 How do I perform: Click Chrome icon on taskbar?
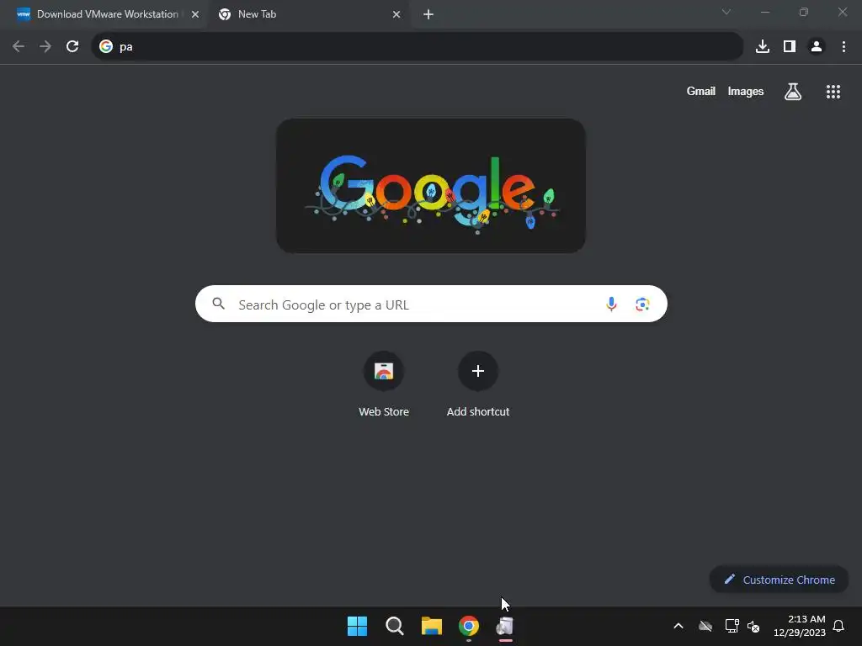click(469, 626)
